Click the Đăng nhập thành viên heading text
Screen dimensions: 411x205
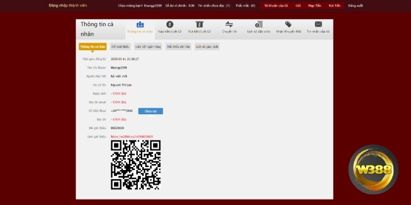point(68,6)
